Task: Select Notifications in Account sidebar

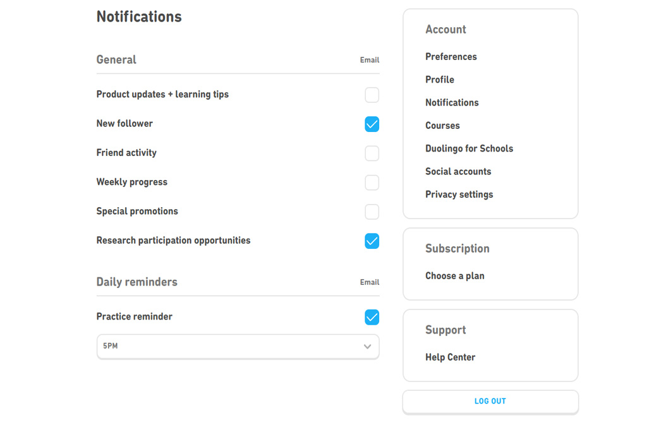Action: coord(452,102)
